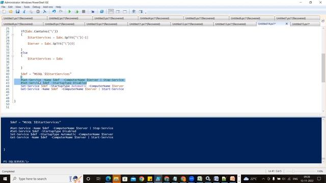The image size is (326, 183).
Task: Switch to the Untitled11.ps1 (Recovered) tab
Action: (x=149, y=24)
